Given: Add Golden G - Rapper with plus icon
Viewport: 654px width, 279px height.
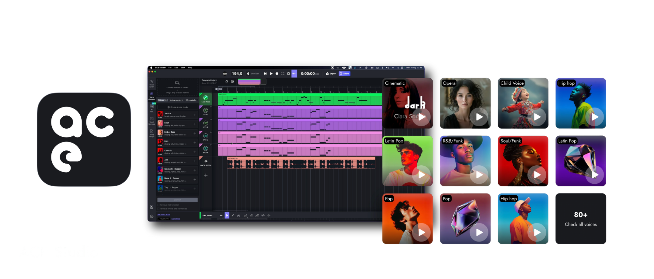Looking at the screenshot, I should click(x=195, y=170).
